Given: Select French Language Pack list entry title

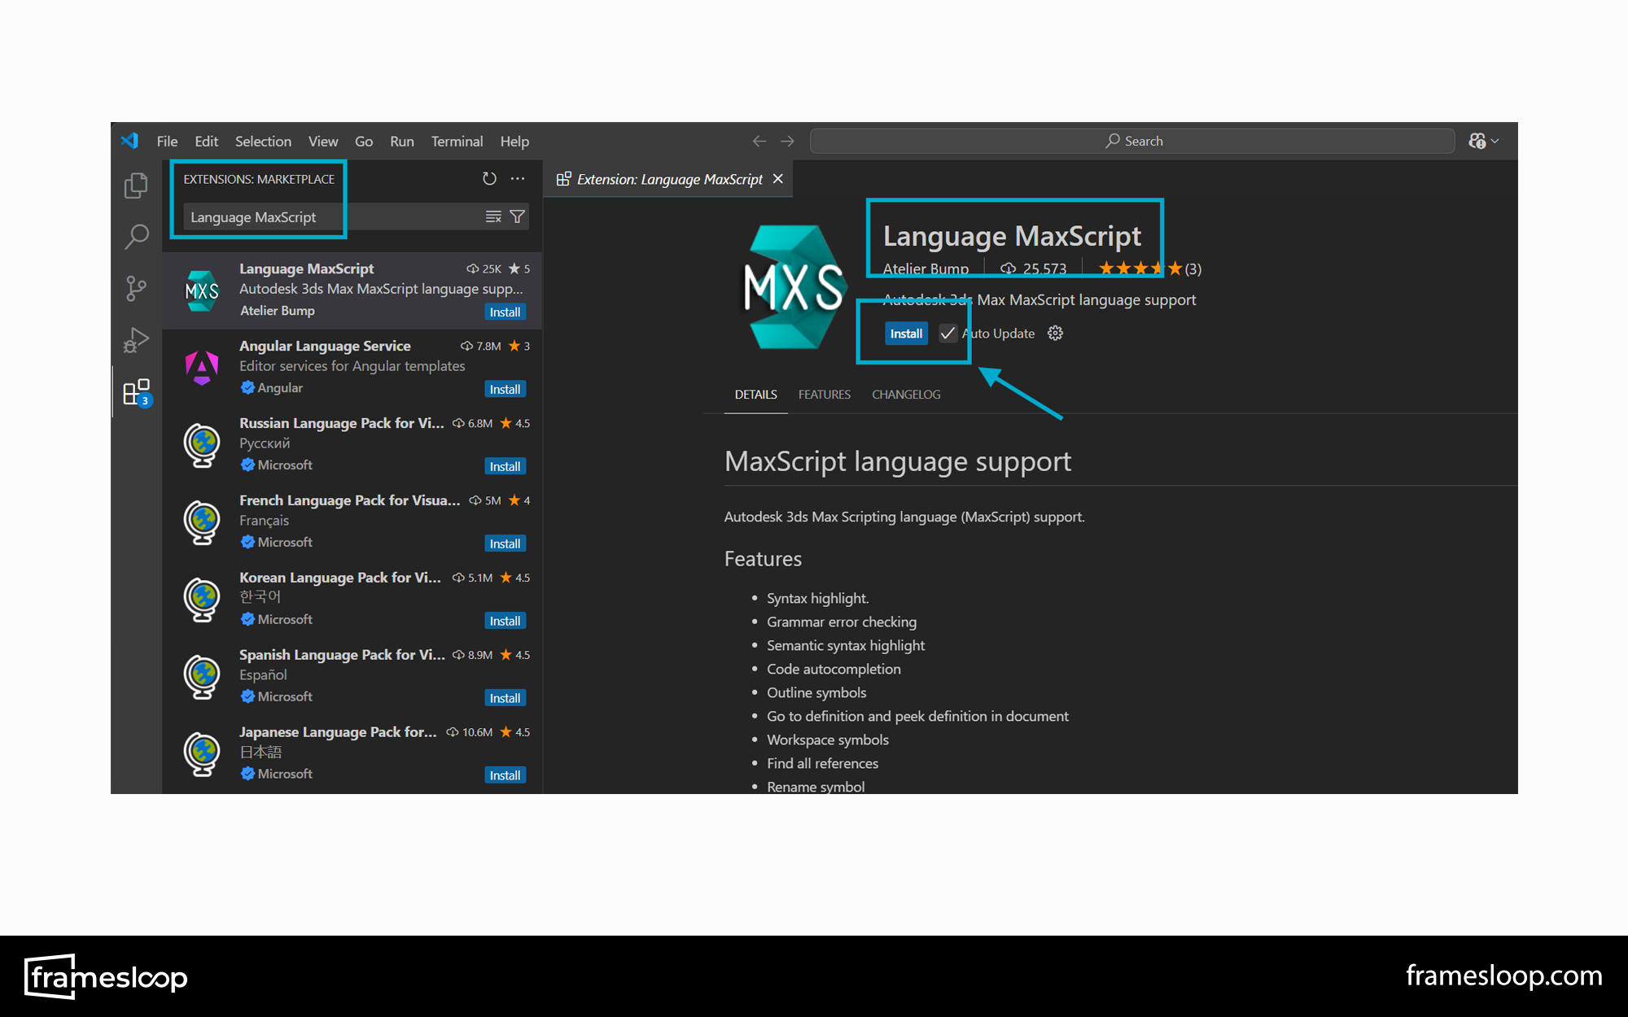Looking at the screenshot, I should (350, 500).
